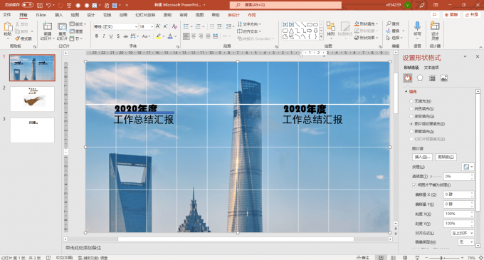484x260 pixels.
Task: Click the Notes (备注) button in status bar
Action: click(x=363, y=258)
